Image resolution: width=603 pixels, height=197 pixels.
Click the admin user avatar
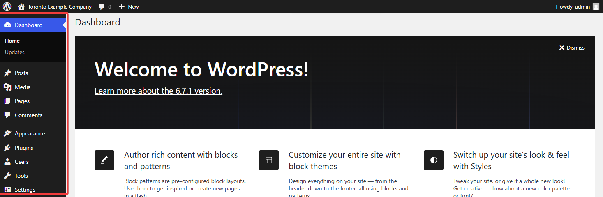click(x=596, y=7)
